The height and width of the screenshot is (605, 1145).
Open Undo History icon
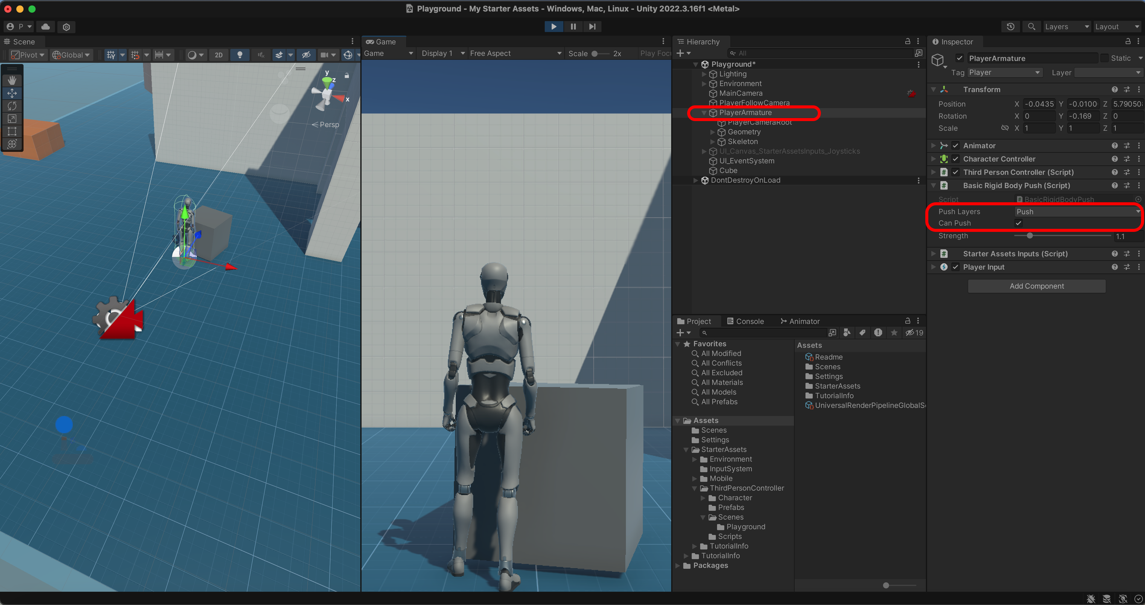(x=1010, y=27)
